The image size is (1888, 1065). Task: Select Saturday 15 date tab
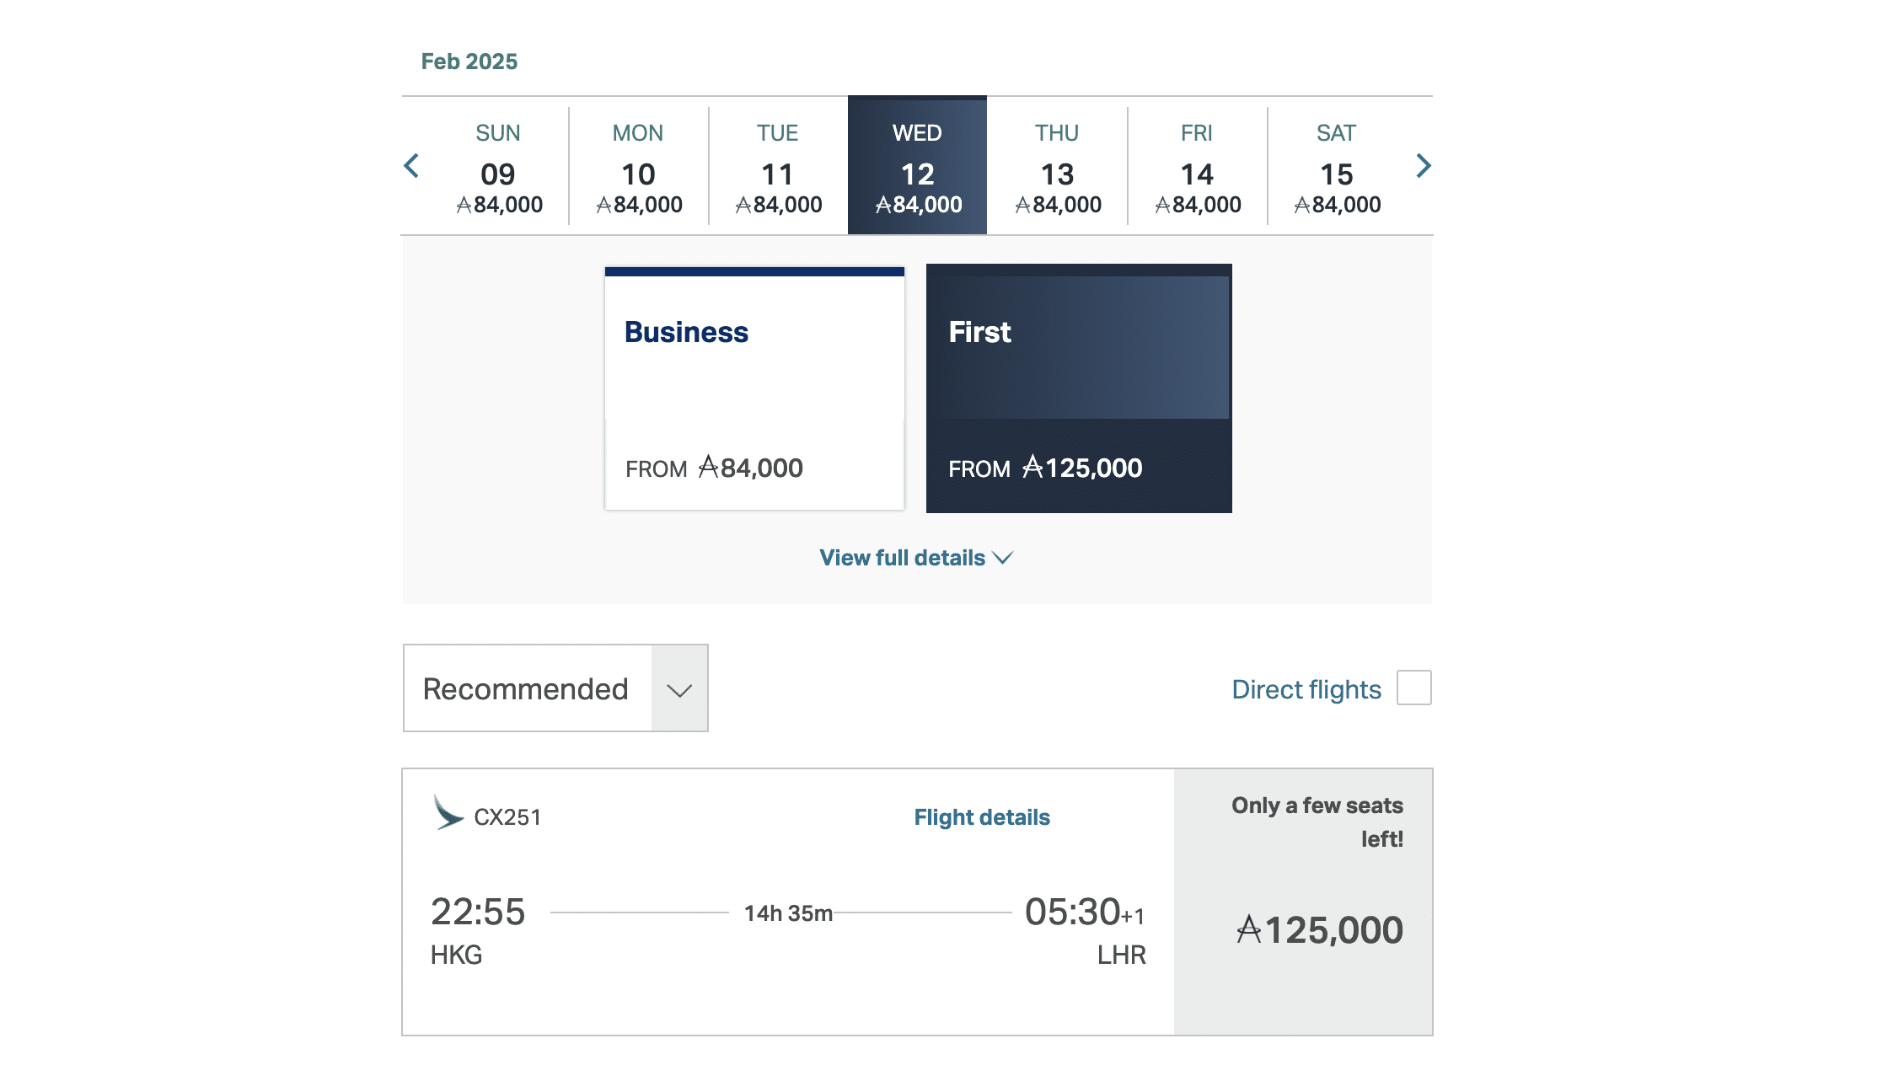(1336, 168)
